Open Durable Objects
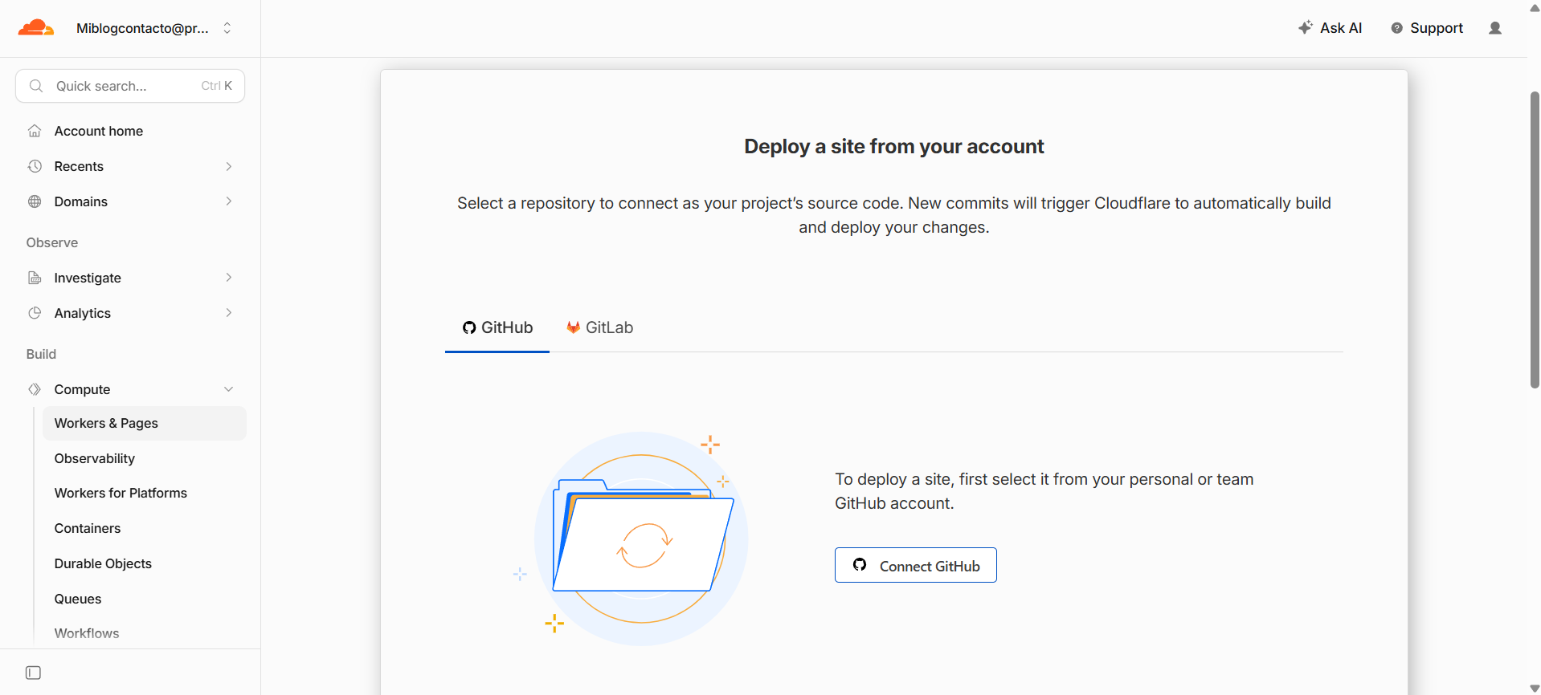 (x=103, y=563)
